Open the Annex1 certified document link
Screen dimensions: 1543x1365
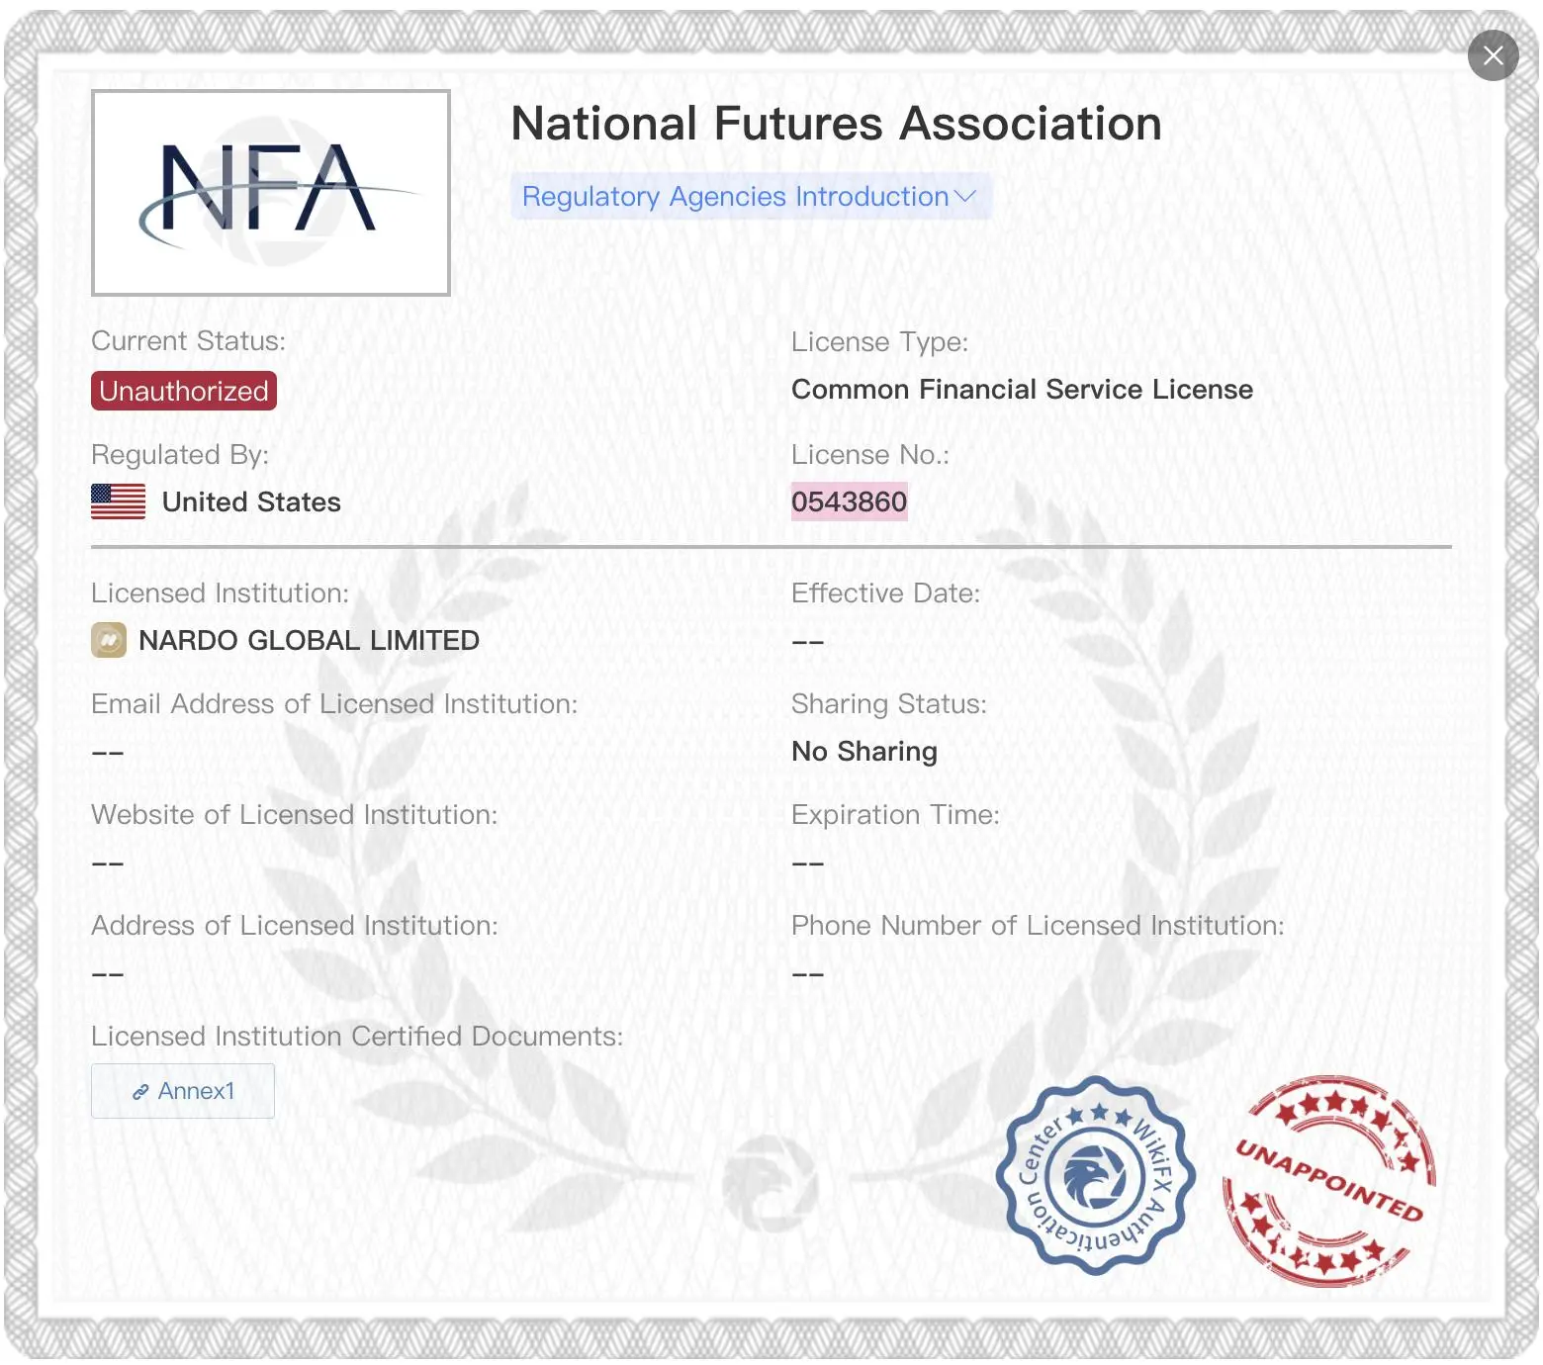click(183, 1091)
